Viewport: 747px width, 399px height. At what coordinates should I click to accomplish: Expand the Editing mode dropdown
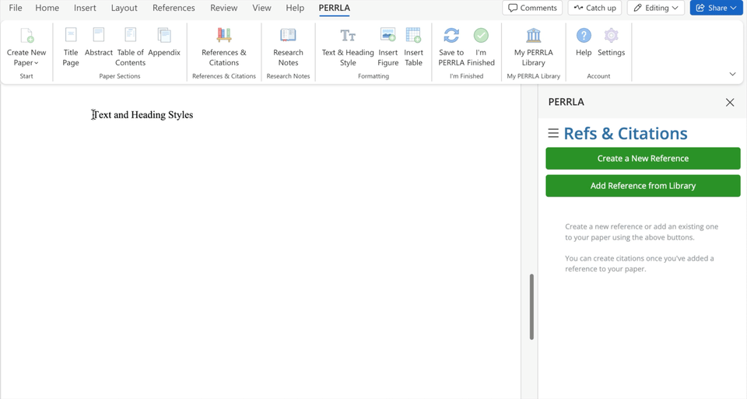656,8
